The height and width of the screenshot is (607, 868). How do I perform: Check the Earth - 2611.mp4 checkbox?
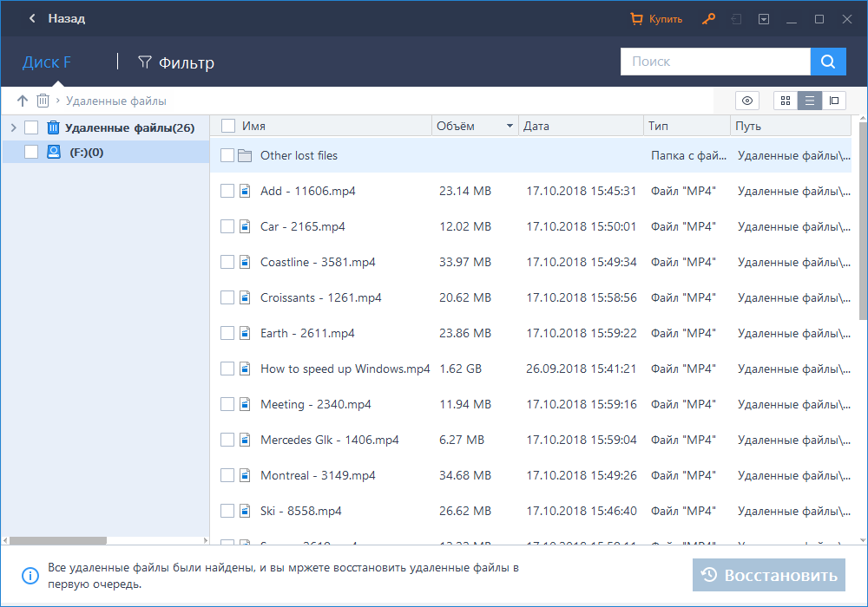point(227,333)
